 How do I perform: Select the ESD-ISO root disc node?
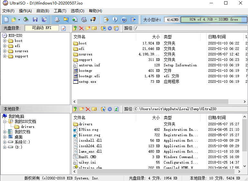(15, 35)
